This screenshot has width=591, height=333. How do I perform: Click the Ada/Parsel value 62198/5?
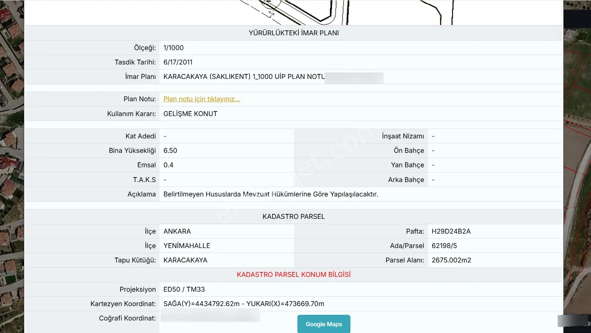point(444,246)
